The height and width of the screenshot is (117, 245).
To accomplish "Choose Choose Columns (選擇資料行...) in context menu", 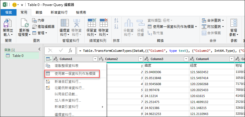I will coord(75,114).
